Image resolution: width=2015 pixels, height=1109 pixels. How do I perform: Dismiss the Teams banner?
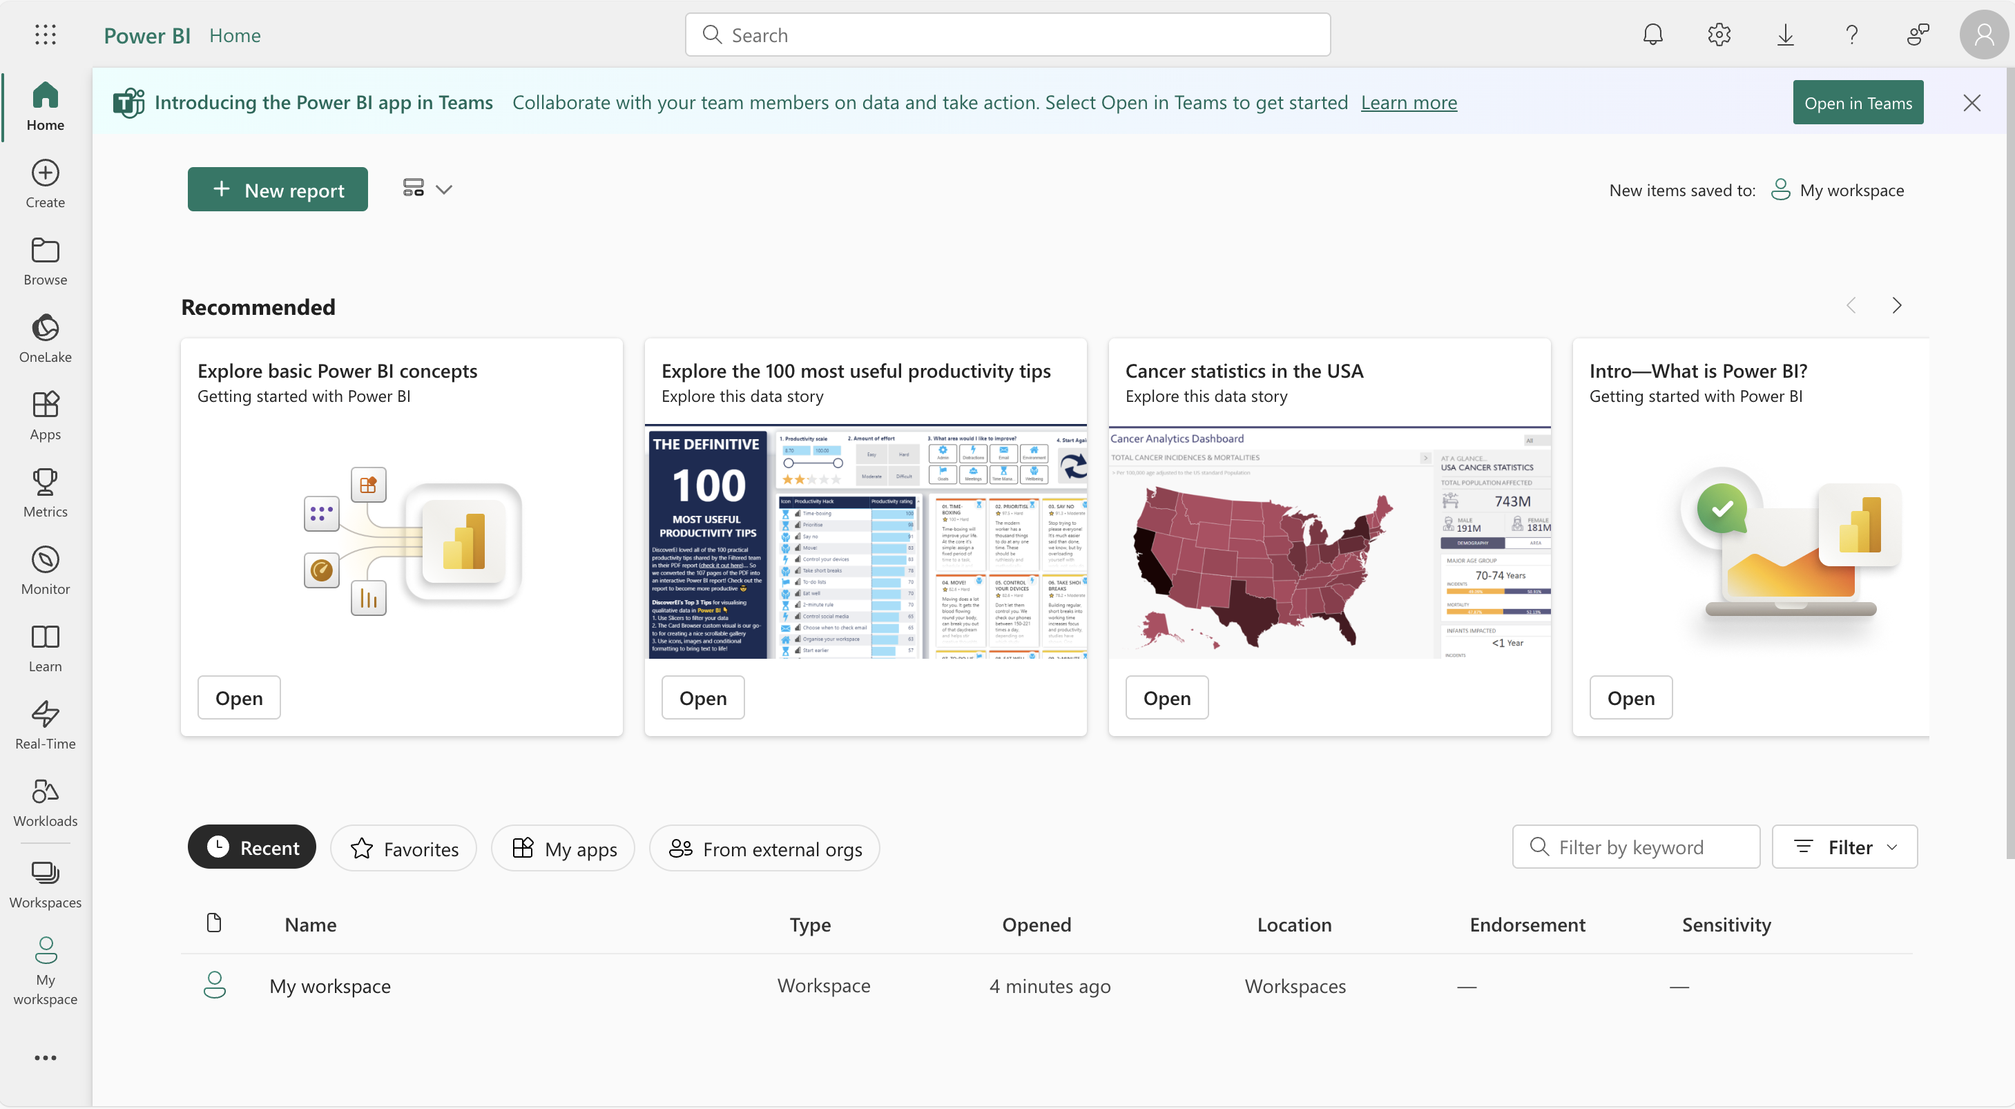[1972, 102]
